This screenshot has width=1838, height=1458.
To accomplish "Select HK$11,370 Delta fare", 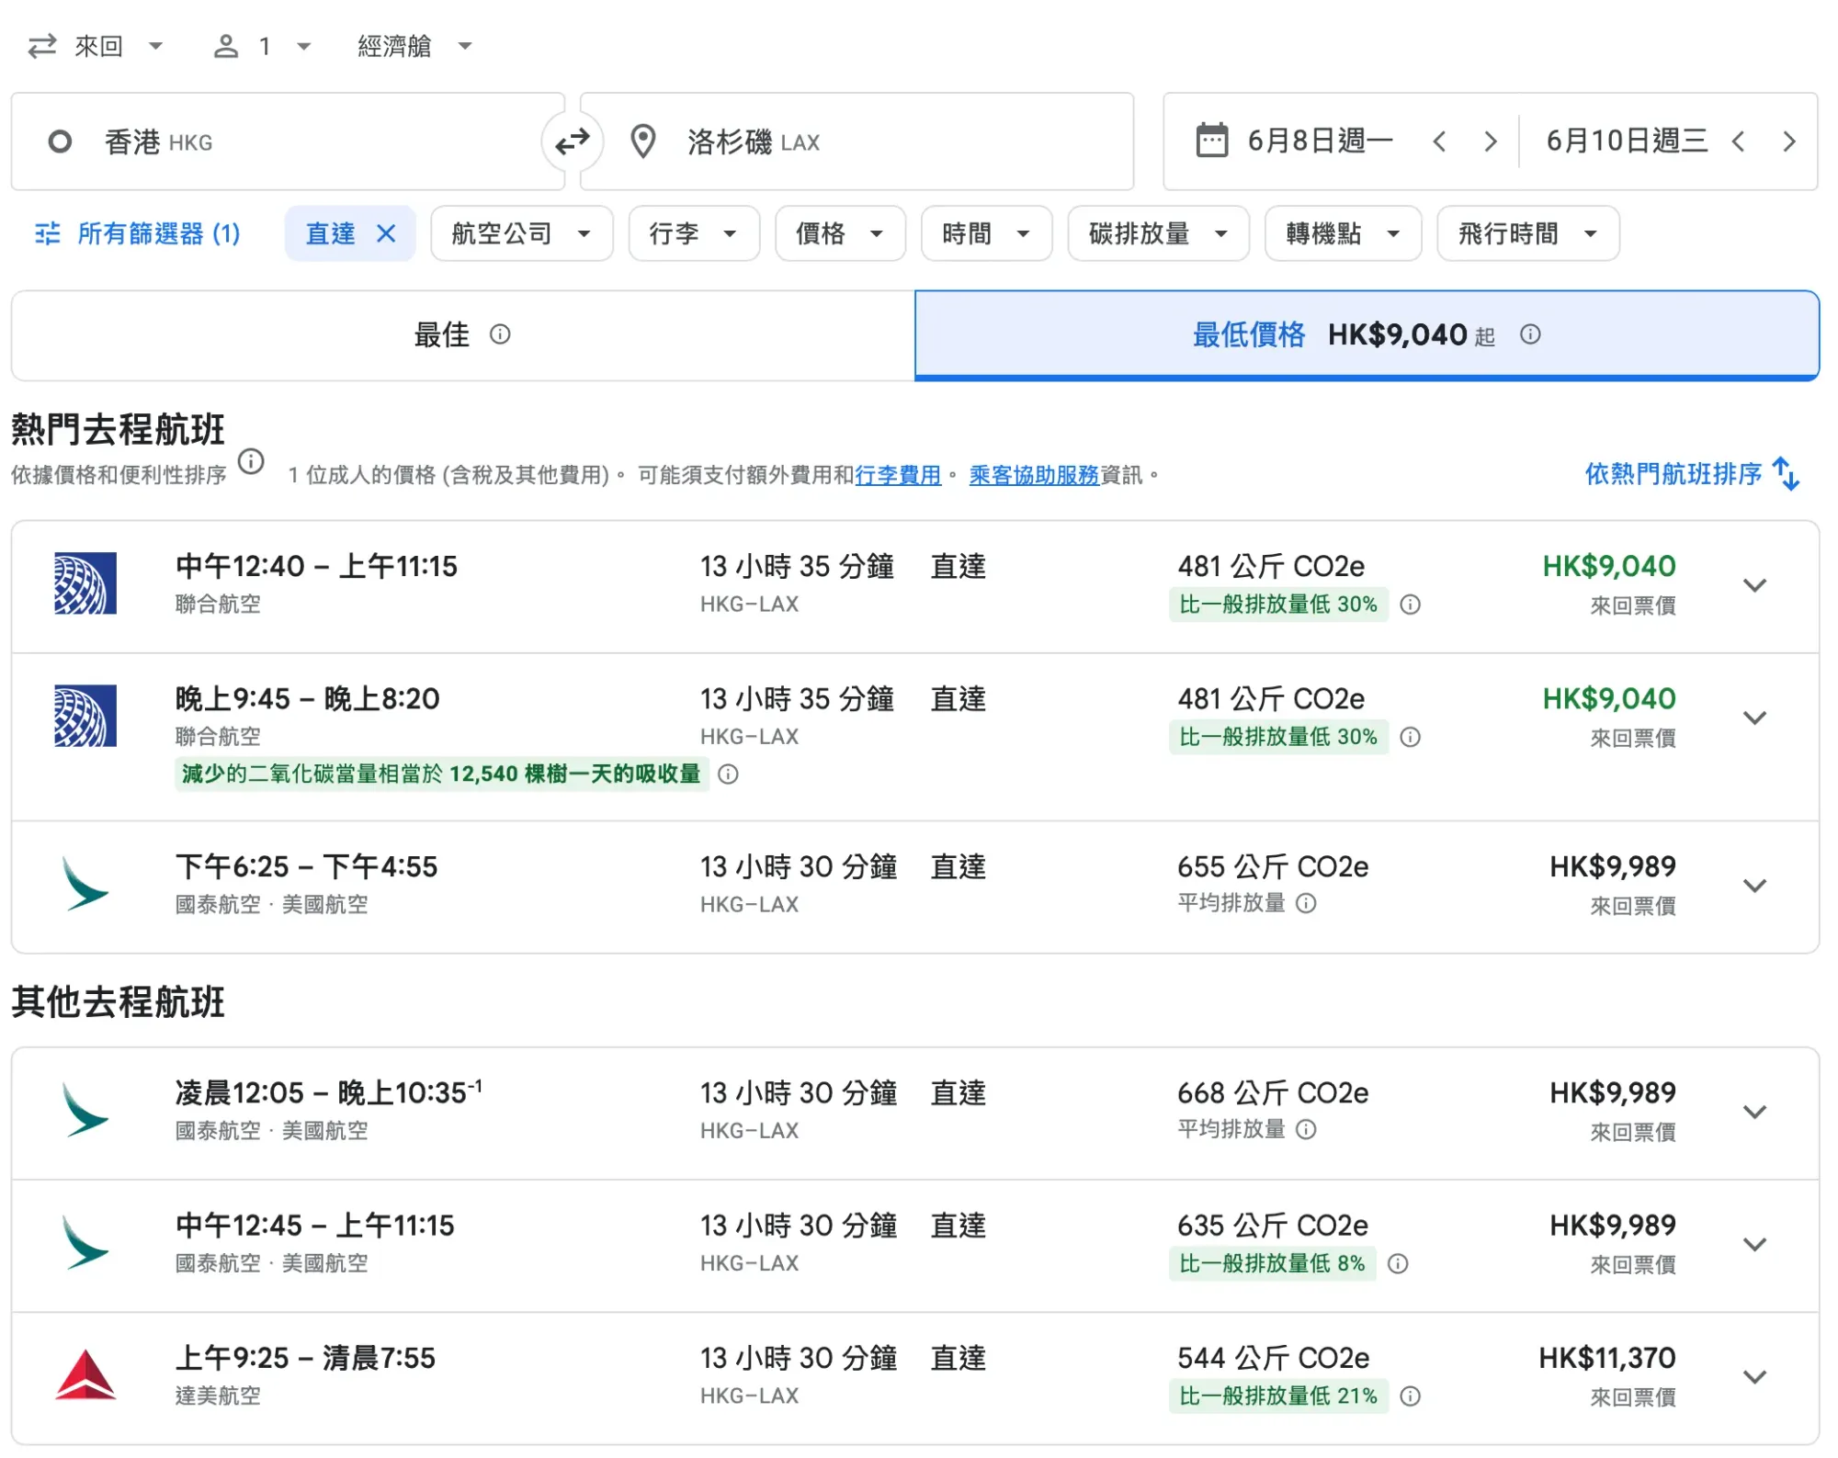I will pyautogui.click(x=1607, y=1358).
